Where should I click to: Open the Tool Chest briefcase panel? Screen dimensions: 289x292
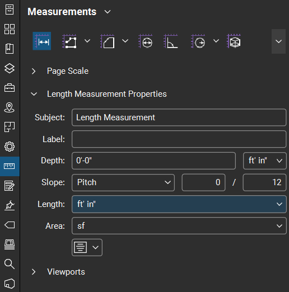pyautogui.click(x=10, y=88)
